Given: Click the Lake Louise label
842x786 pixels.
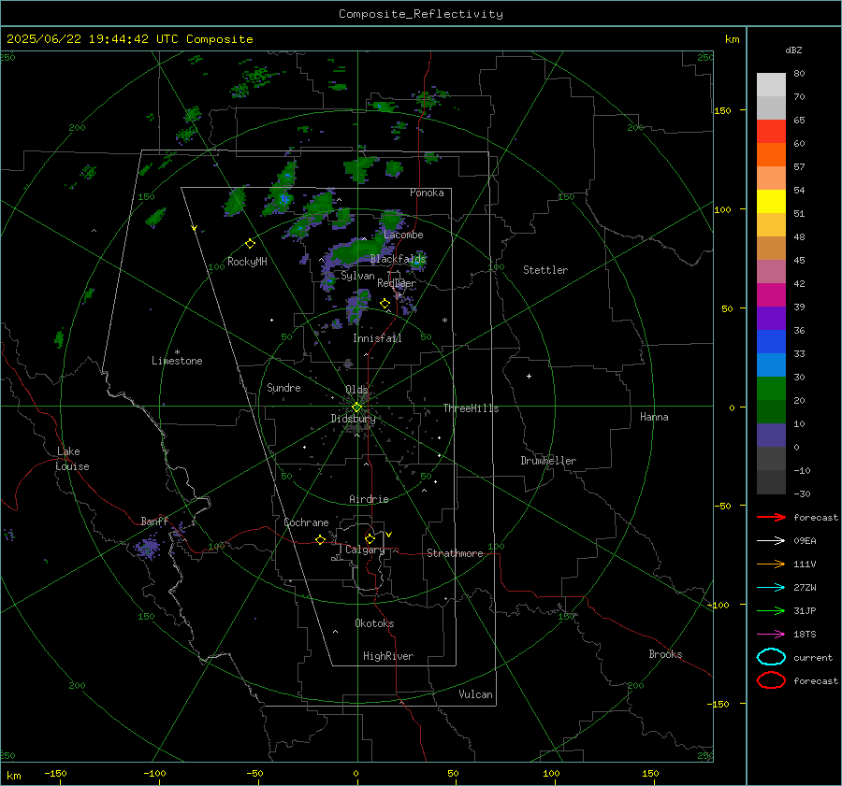Looking at the screenshot, I should click(72, 459).
